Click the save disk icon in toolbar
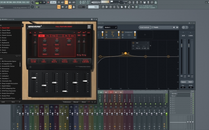209x130 pixels. [x=144, y=2]
